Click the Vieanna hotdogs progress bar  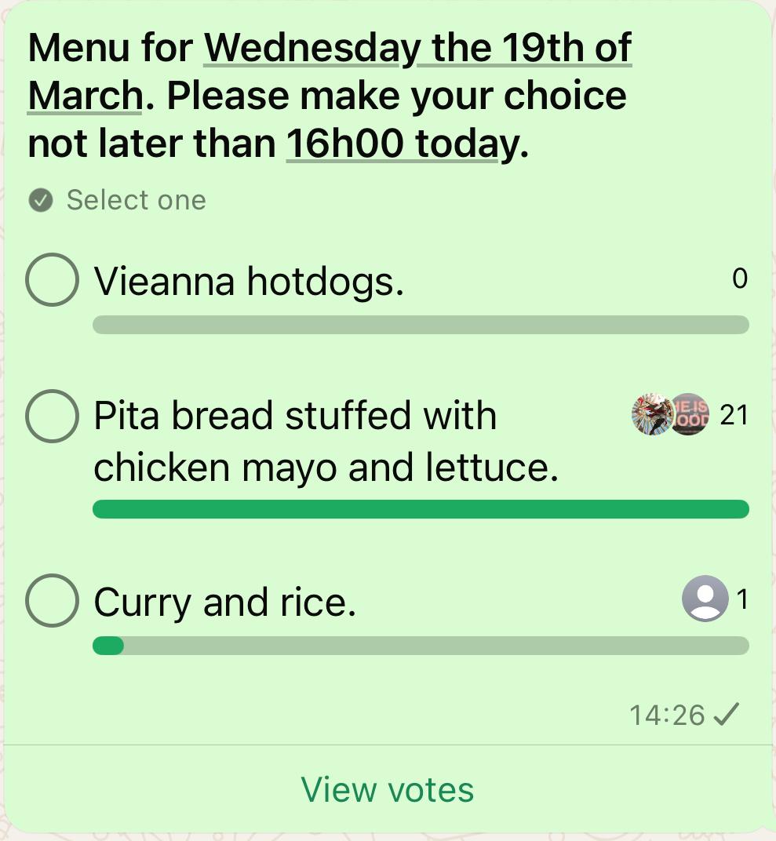click(x=421, y=325)
